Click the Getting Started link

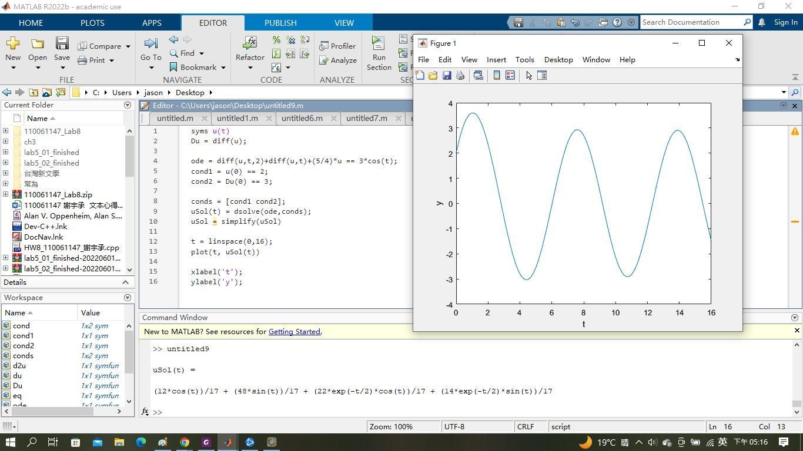coord(294,331)
